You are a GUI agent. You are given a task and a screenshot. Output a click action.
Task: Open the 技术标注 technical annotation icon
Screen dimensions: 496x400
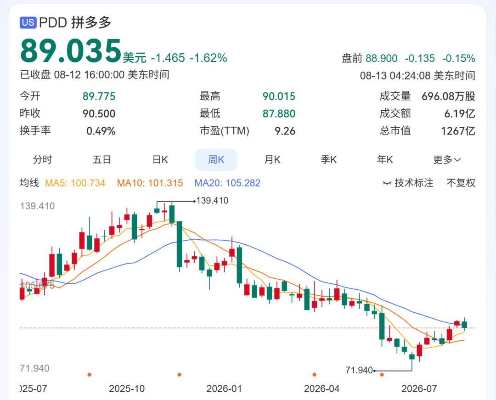[387, 183]
